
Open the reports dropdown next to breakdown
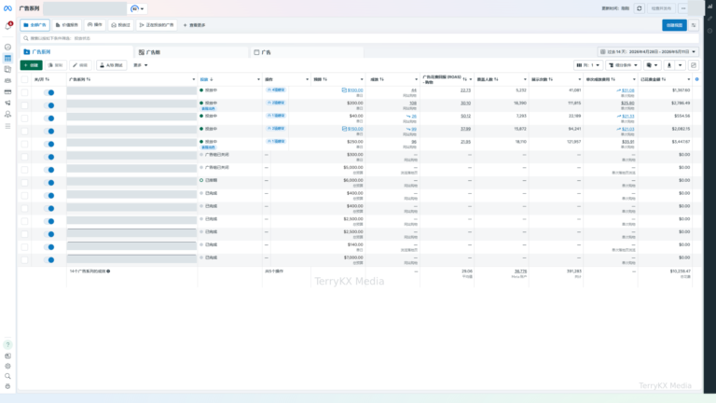(652, 65)
